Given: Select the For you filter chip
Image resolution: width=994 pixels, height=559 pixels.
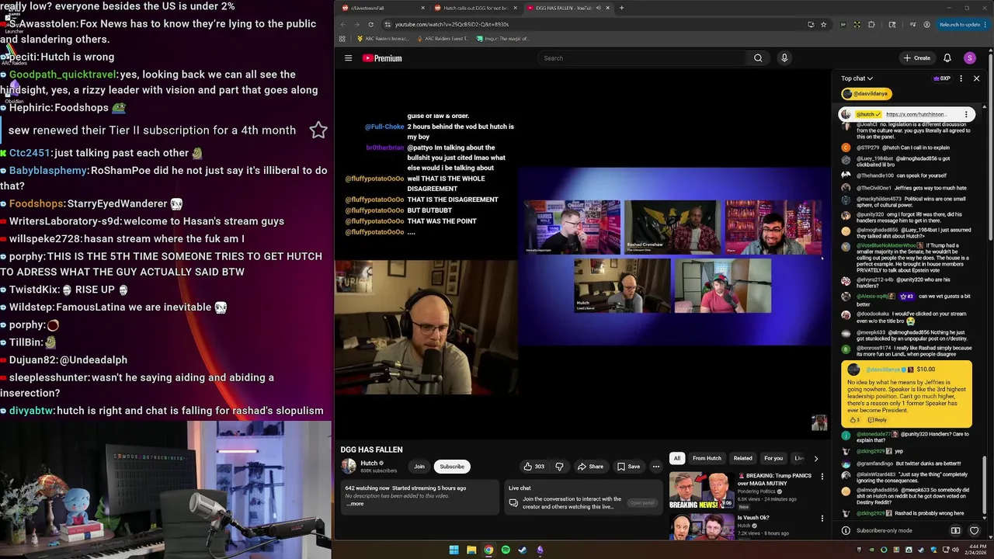Looking at the screenshot, I should click(x=773, y=458).
